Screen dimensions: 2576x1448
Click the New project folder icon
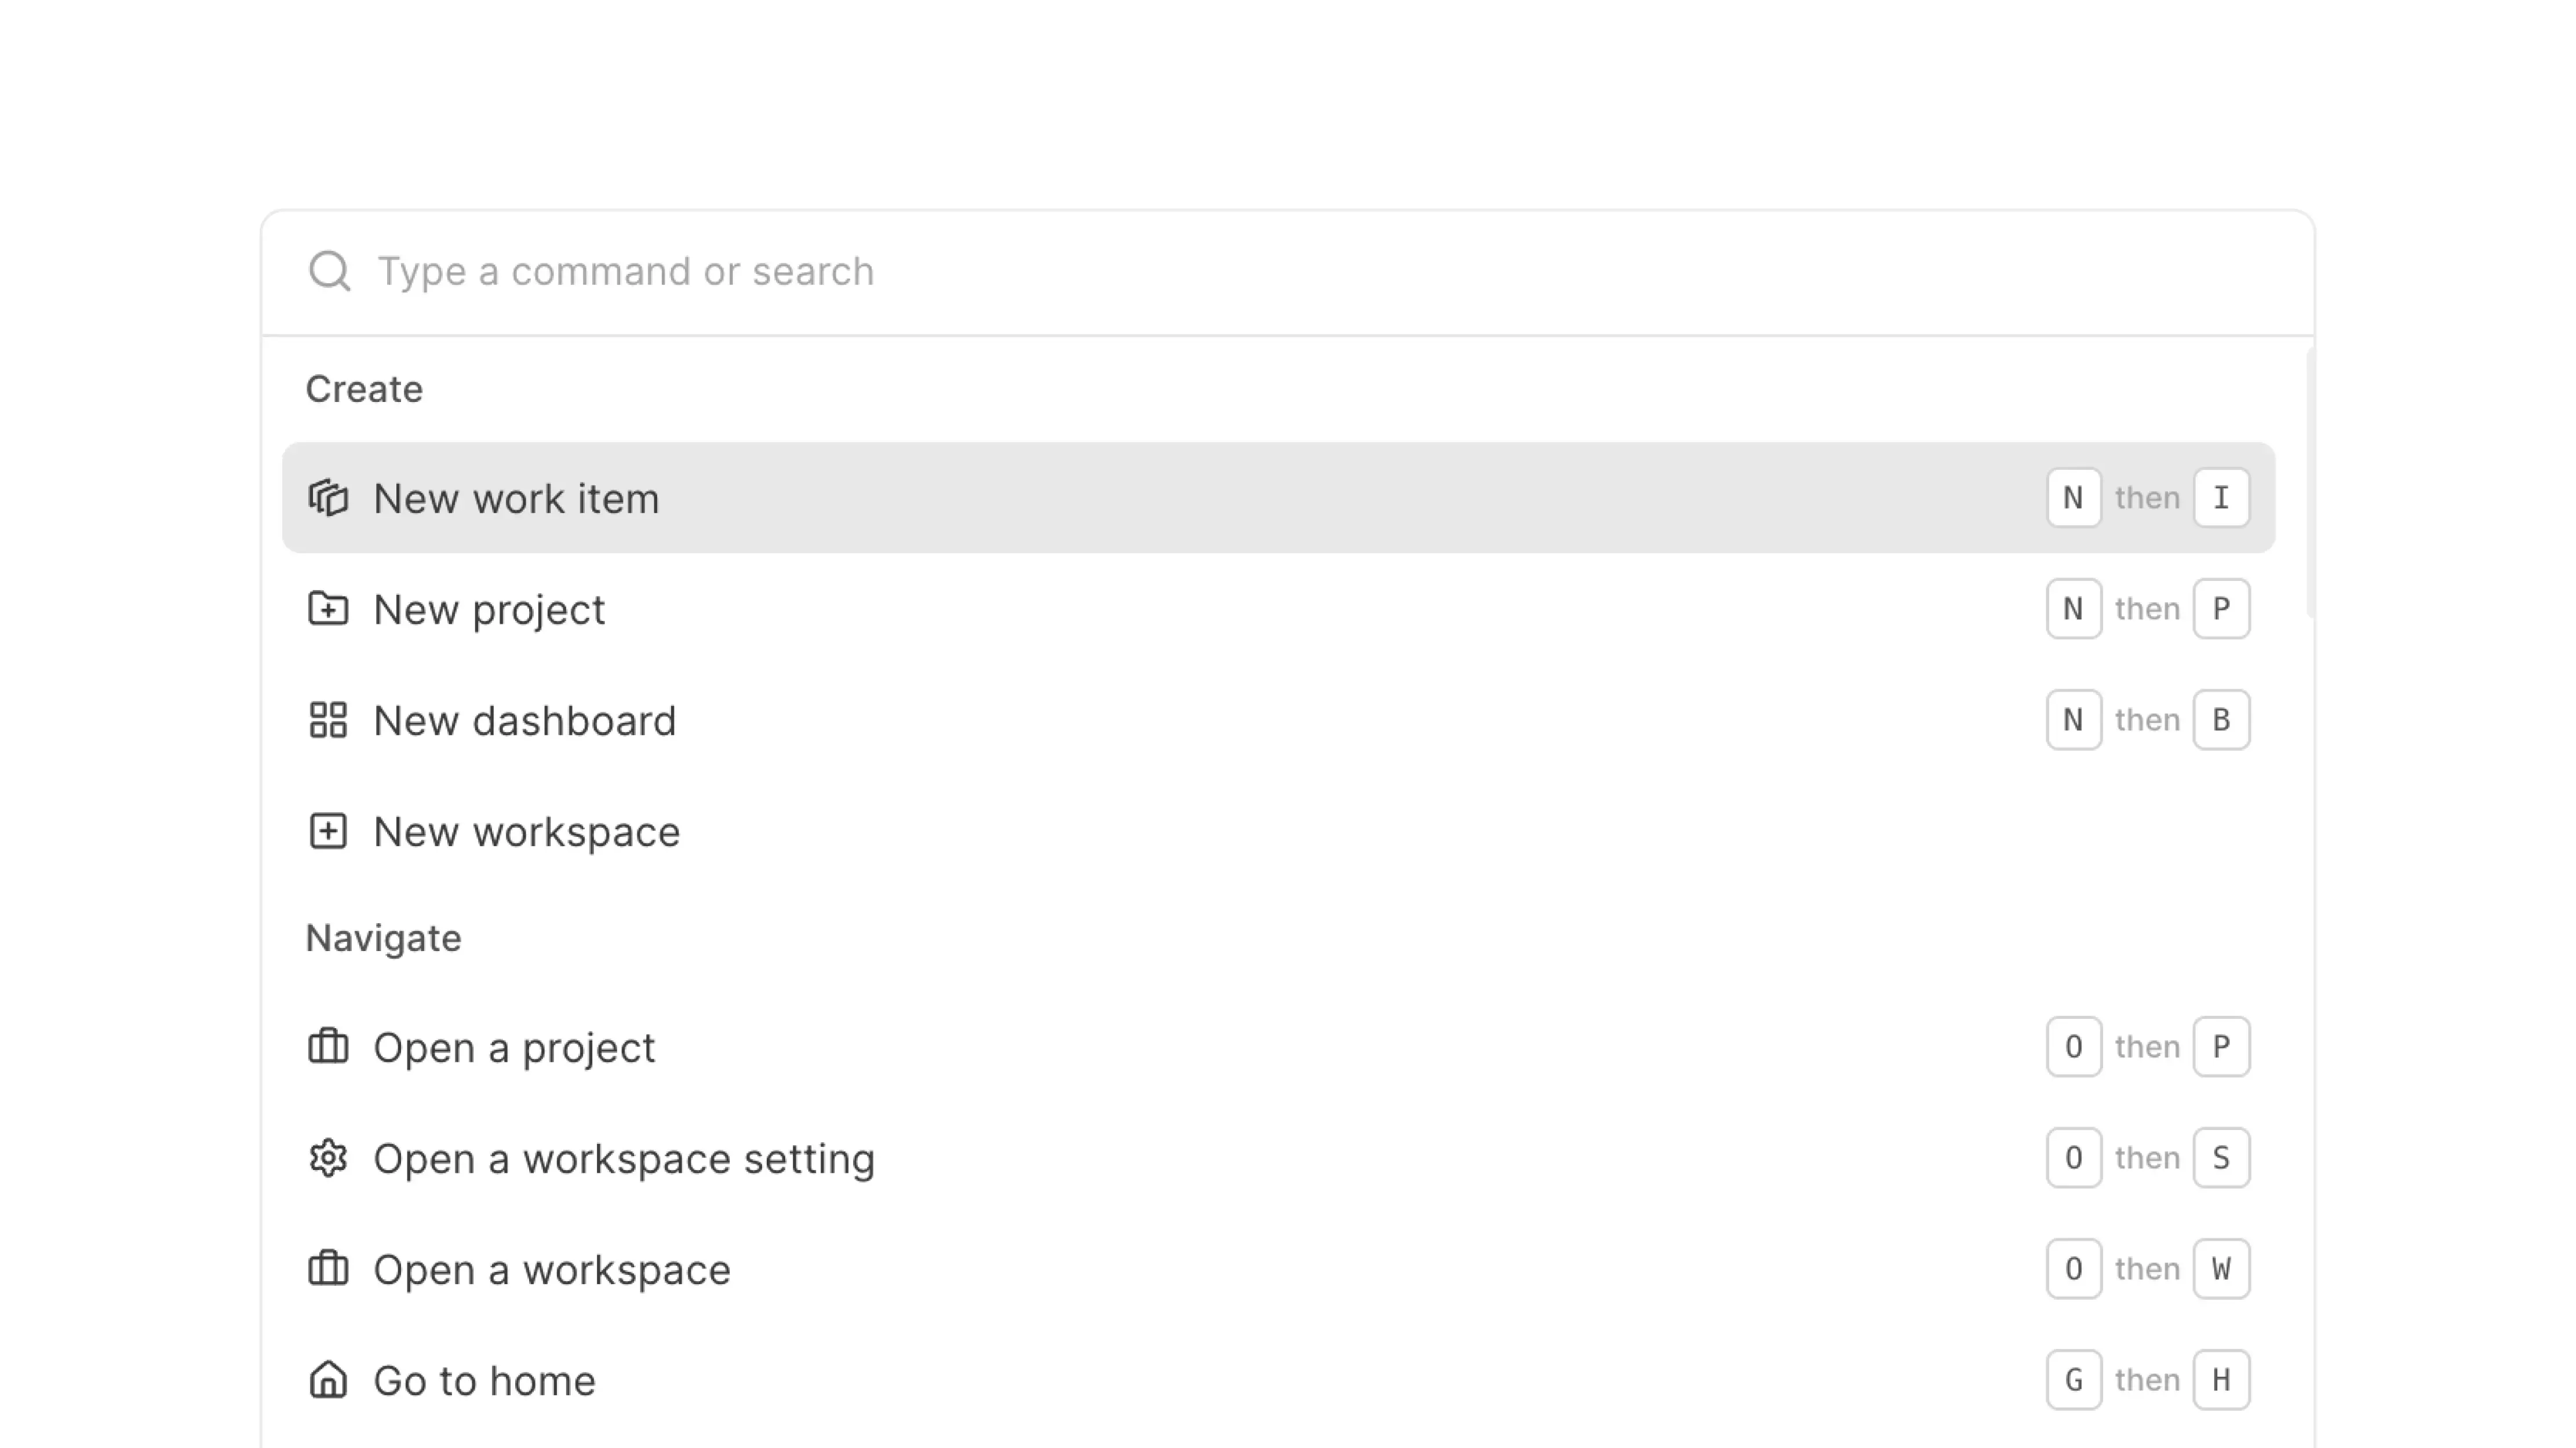tap(327, 609)
